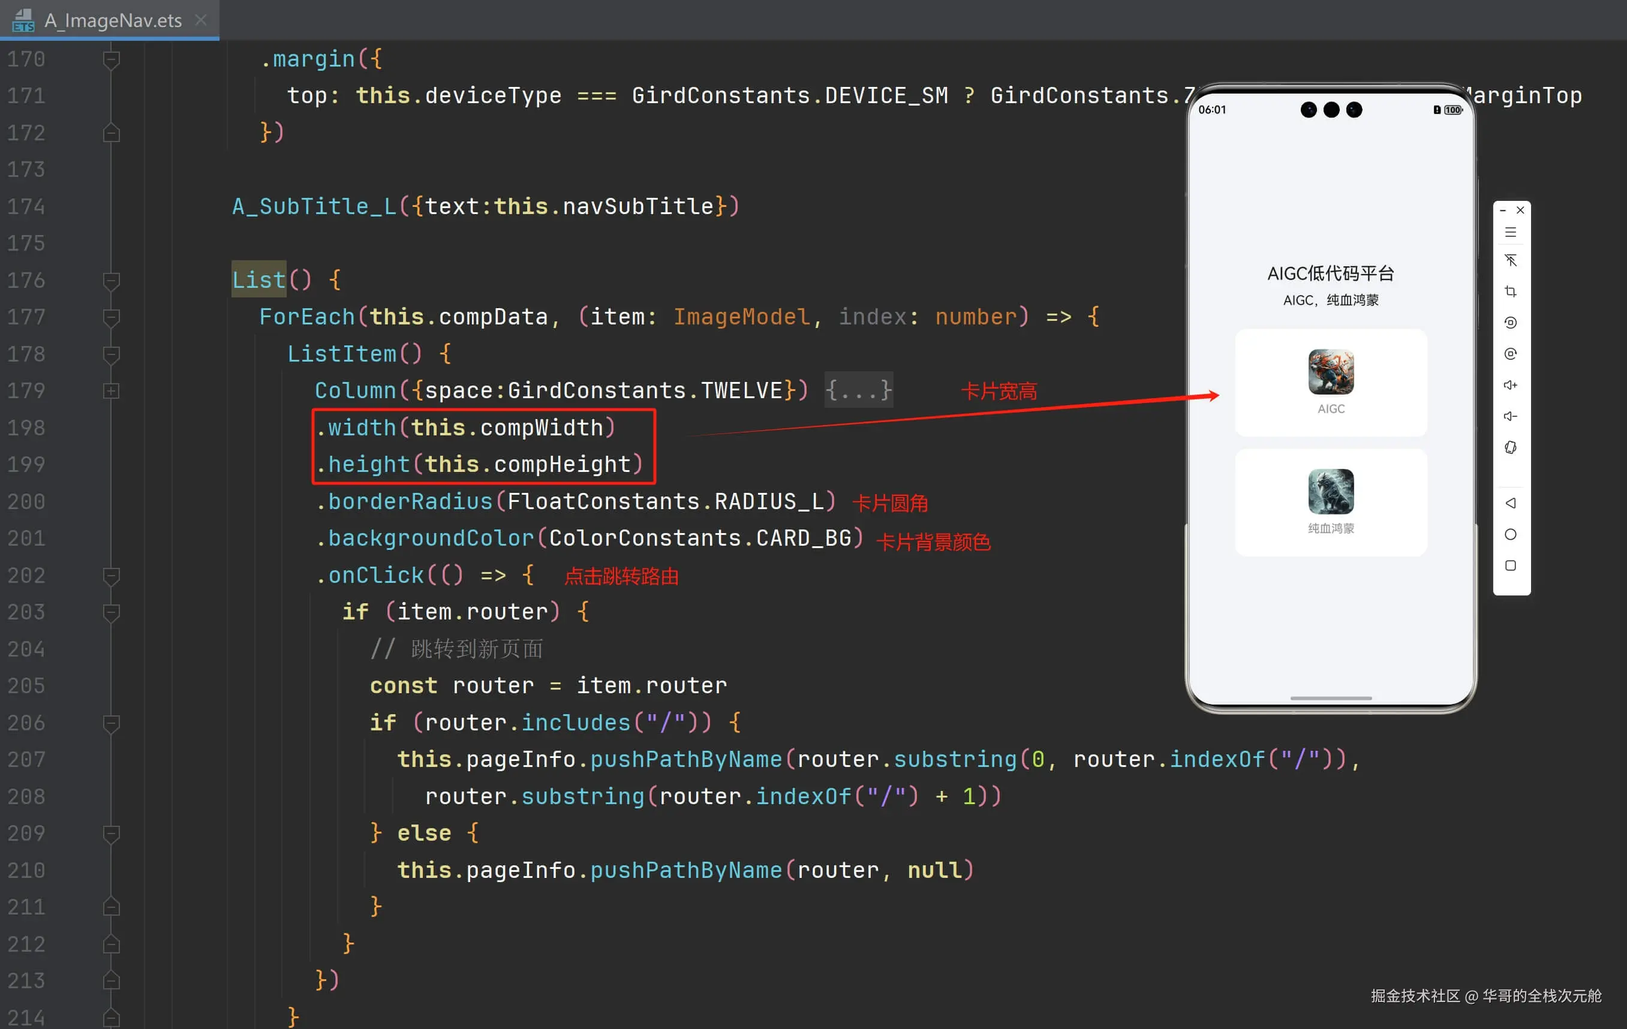Tap the AIGC card in emulator
This screenshot has height=1029, width=1627.
[1330, 383]
